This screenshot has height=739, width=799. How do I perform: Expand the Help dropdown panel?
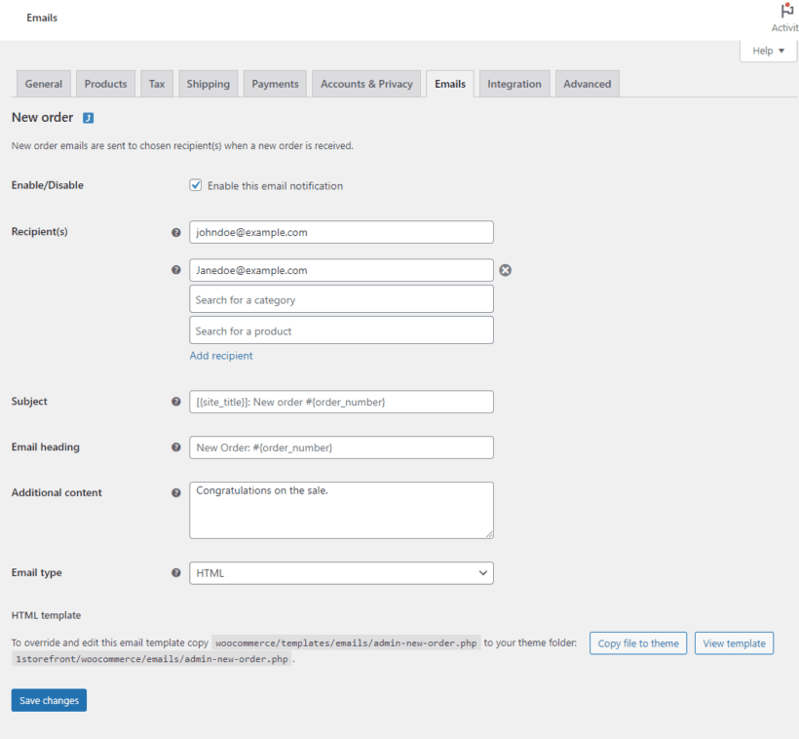(x=768, y=52)
